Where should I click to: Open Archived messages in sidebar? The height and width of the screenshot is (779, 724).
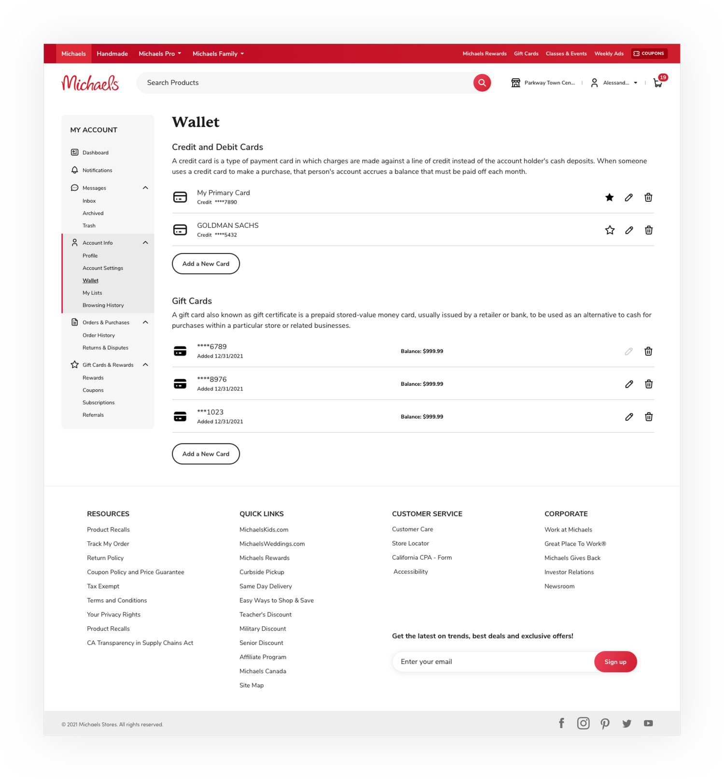(93, 213)
